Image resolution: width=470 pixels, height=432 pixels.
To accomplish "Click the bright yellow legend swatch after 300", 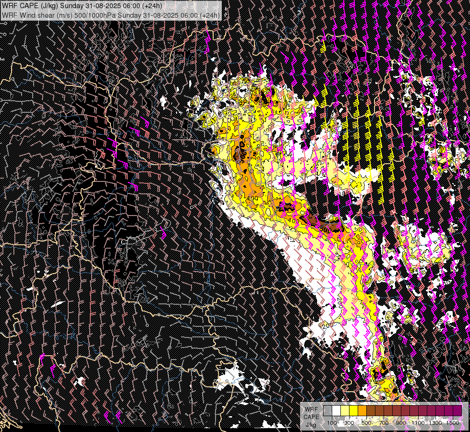I will pos(354,410).
